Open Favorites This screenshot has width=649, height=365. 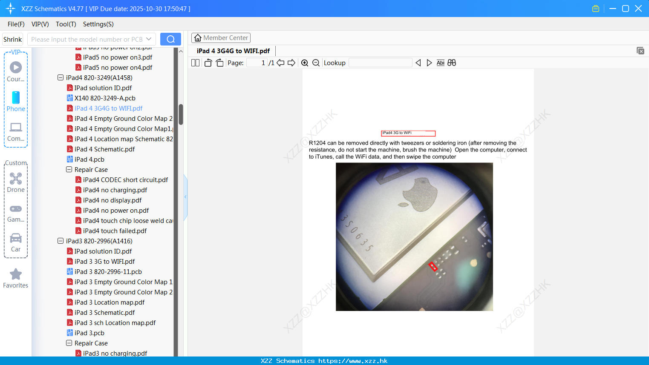coord(16,279)
